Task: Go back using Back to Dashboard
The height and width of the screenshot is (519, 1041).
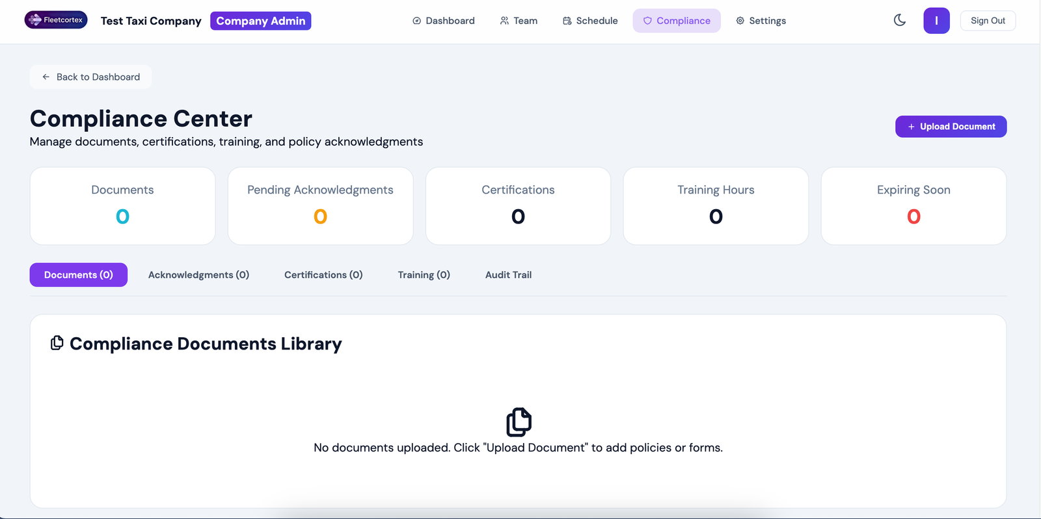Action: (x=91, y=77)
